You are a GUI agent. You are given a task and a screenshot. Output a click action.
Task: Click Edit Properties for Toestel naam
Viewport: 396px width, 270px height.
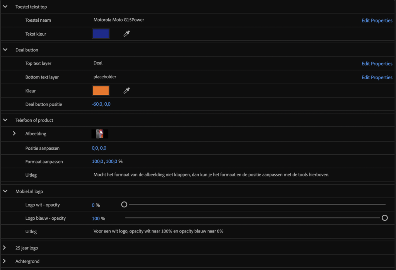[x=377, y=21]
